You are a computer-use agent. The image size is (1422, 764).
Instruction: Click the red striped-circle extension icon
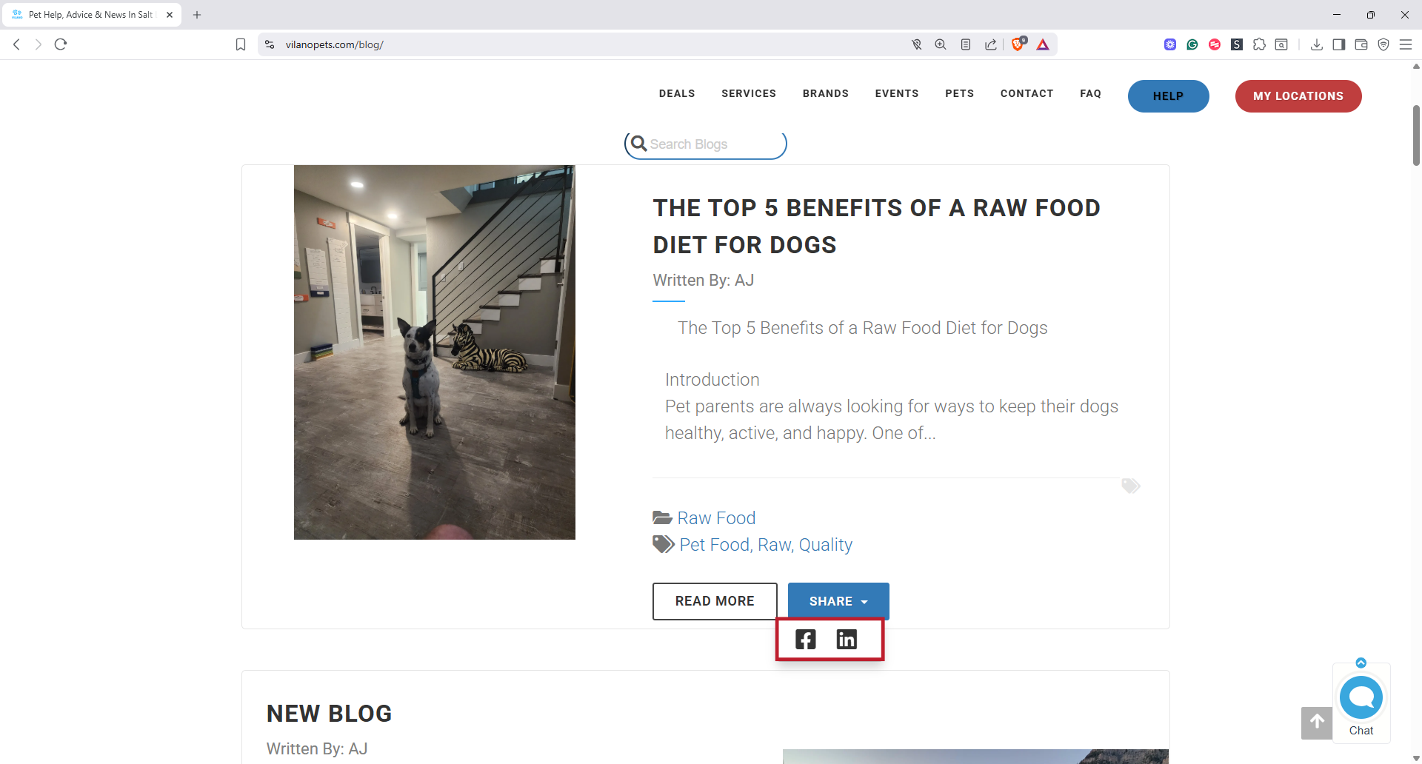1215,44
